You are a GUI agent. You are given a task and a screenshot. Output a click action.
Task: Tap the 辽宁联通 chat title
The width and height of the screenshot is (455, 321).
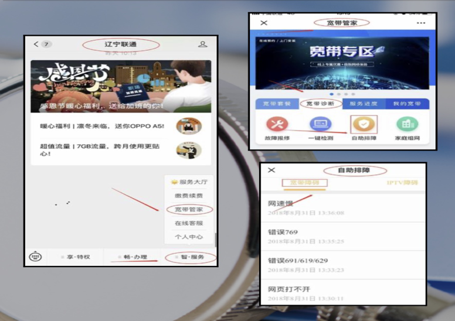coord(121,45)
